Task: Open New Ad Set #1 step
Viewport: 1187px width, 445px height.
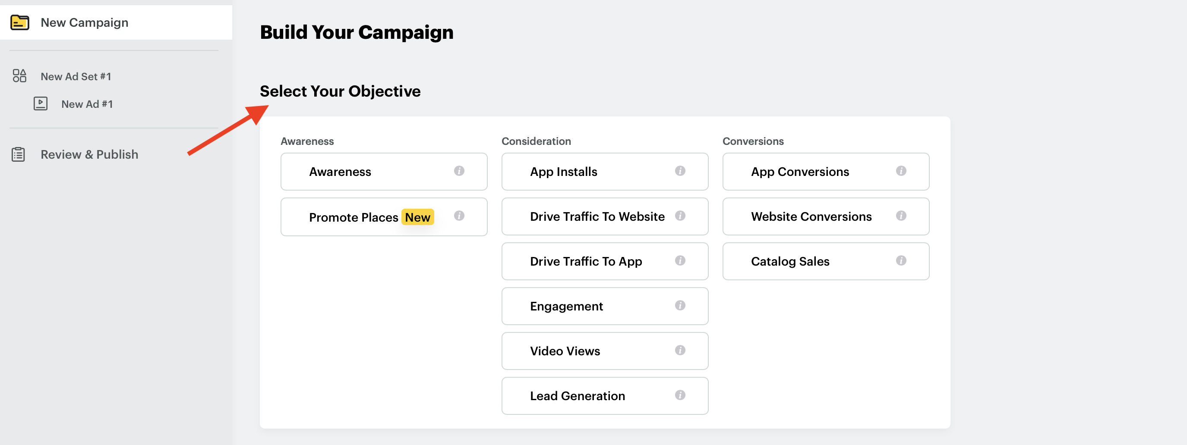Action: pyautogui.click(x=76, y=76)
